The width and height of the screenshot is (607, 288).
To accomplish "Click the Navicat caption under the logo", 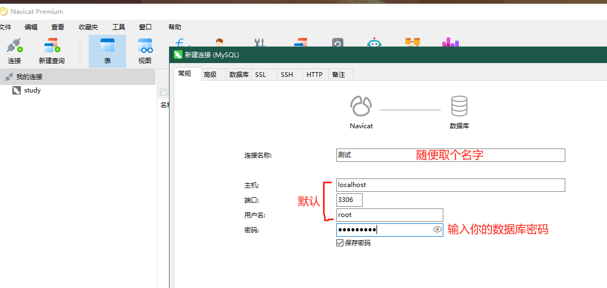I will pyautogui.click(x=361, y=126).
